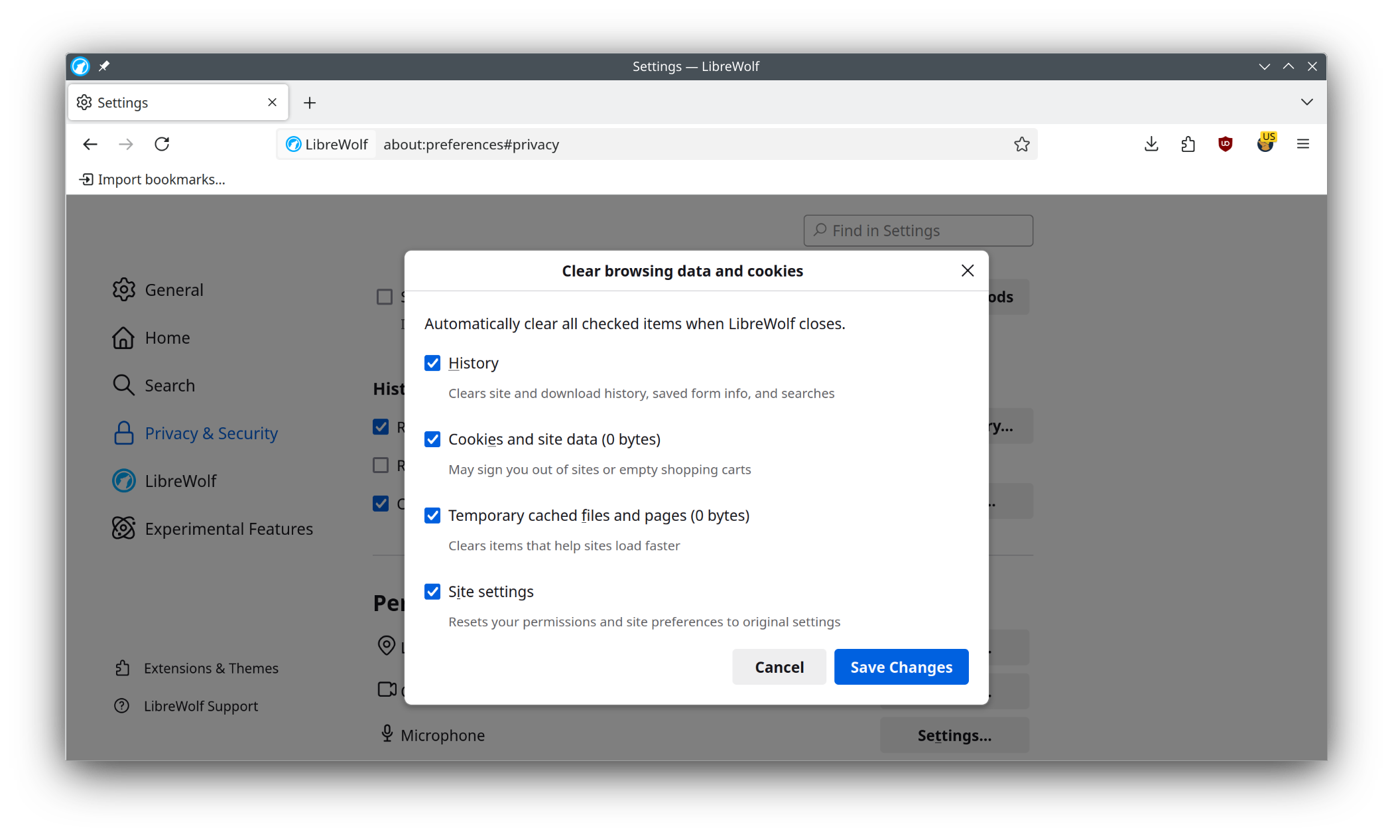Viewport: 1392px width, 838px height.
Task: Open the LibreWolf settings category
Action: point(180,481)
